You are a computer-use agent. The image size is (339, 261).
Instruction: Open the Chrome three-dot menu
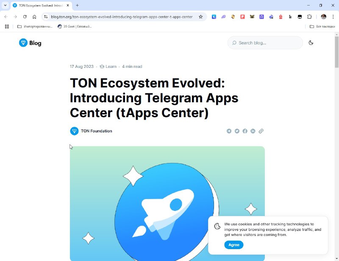(333, 17)
